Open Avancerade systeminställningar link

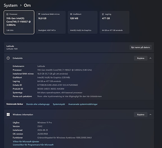[83, 104]
